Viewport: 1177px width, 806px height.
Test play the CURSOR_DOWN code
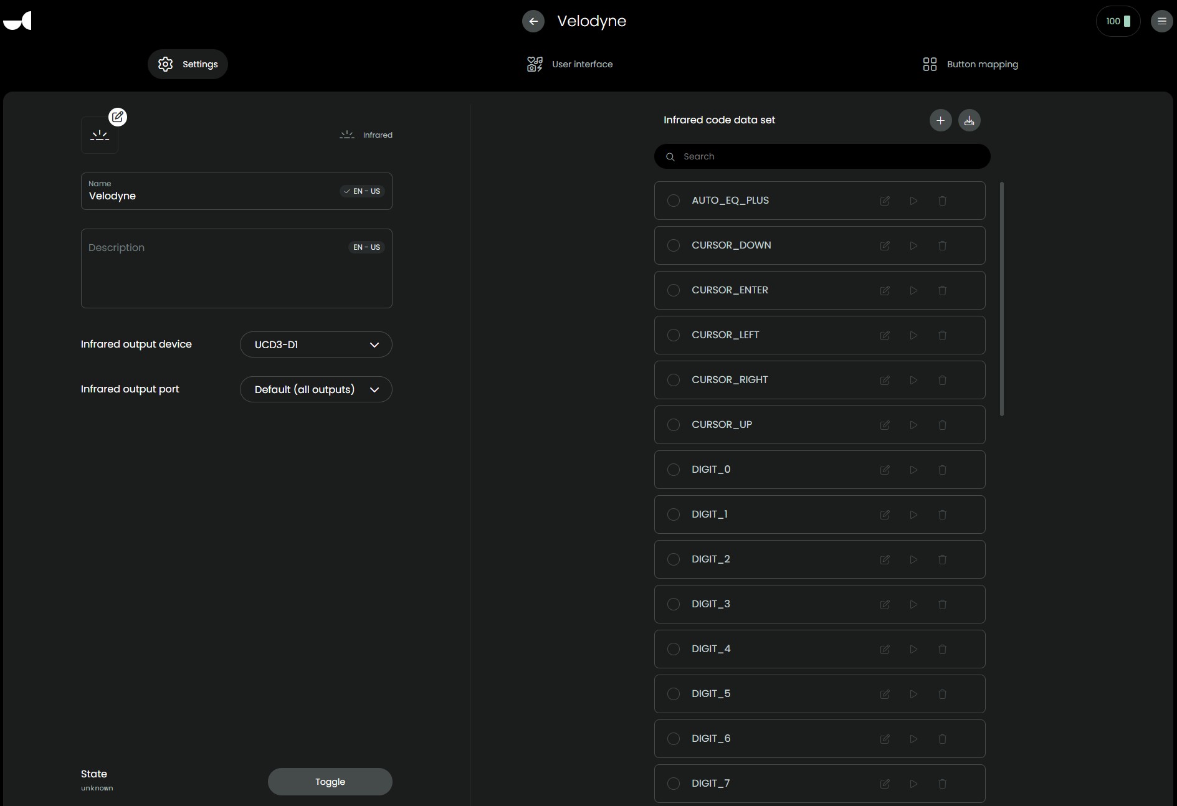pyautogui.click(x=913, y=246)
